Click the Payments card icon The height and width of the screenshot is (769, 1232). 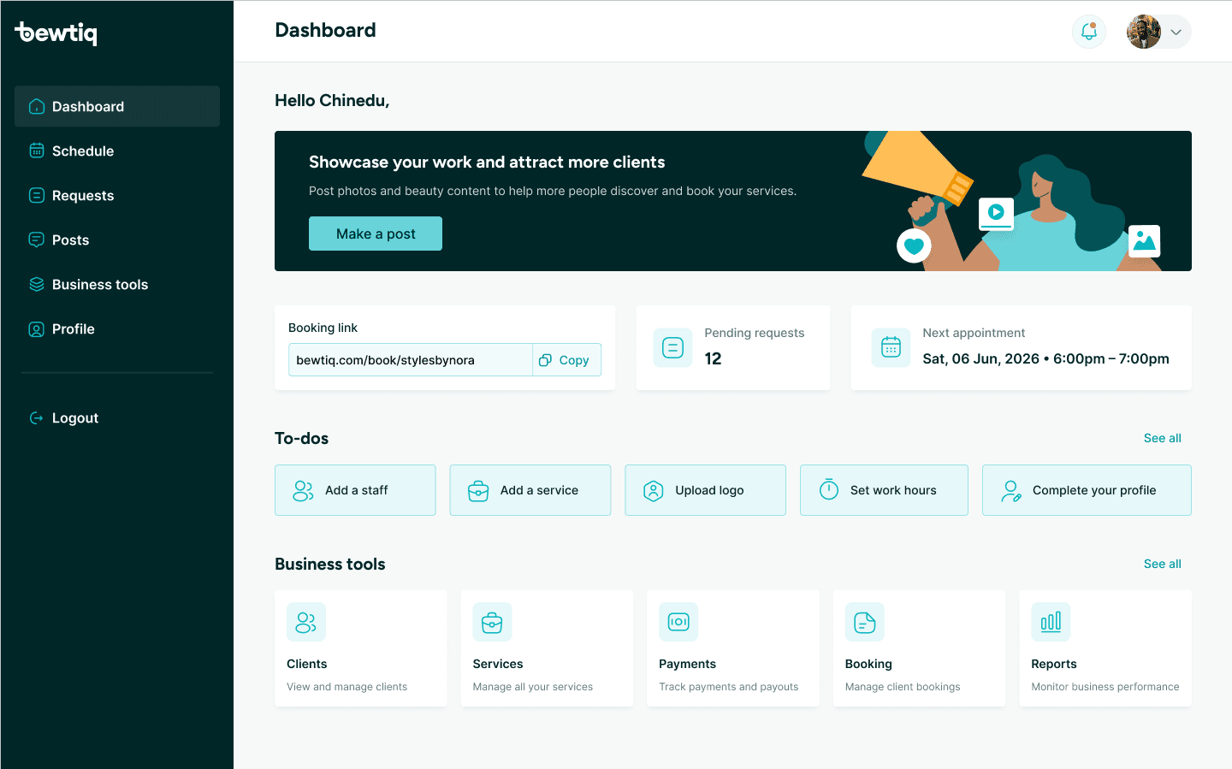(678, 622)
